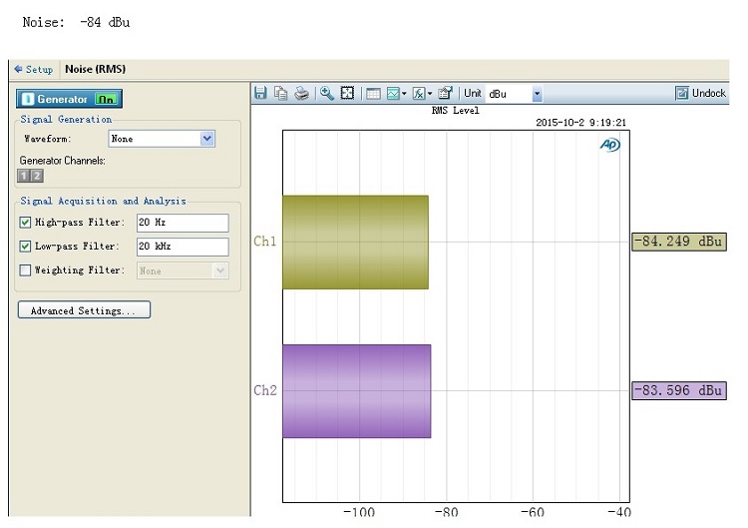Open Advanced Settings
Viewport: 748px width, 528px height.
[84, 310]
